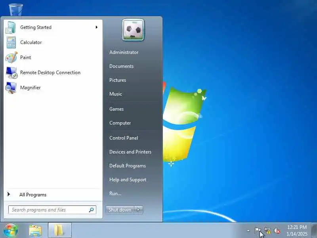The image size is (317, 238).
Task: Click the Search programs and files box
Action: (52, 210)
